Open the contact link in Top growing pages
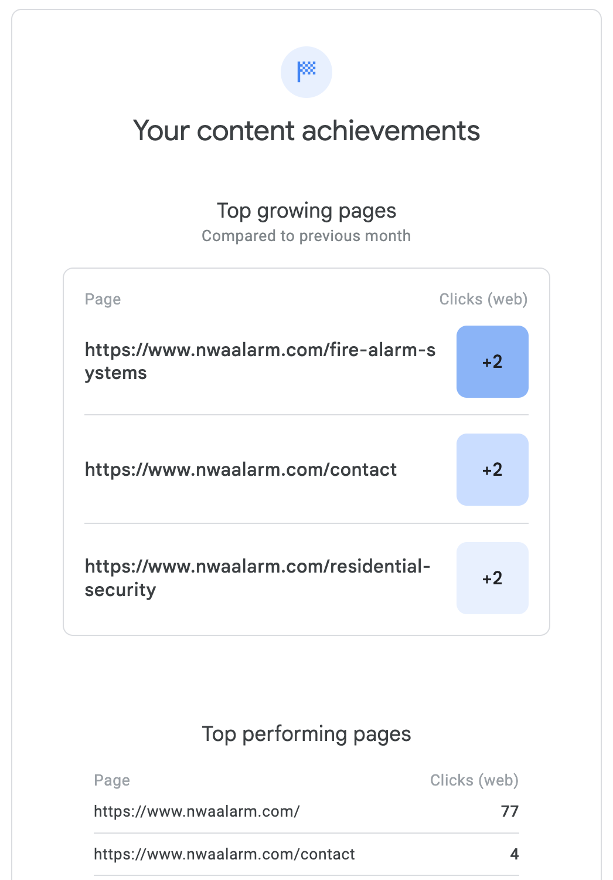The image size is (613, 880). [x=240, y=469]
